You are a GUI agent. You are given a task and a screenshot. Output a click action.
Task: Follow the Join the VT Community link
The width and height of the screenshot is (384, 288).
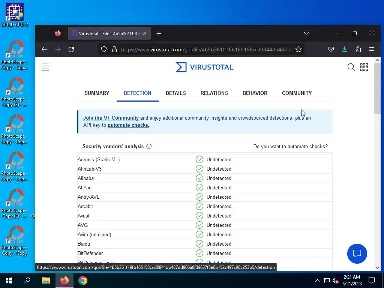(x=111, y=118)
